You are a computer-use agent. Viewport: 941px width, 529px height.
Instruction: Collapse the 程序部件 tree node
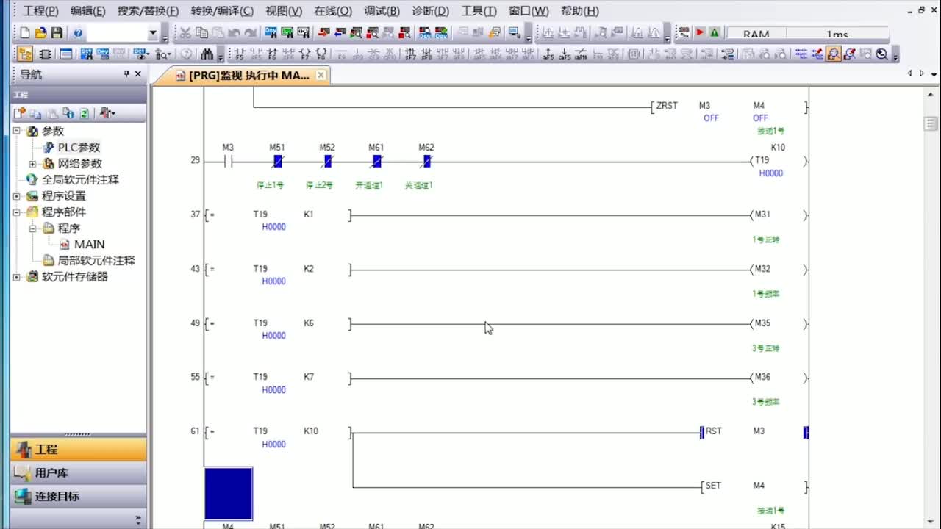(16, 212)
